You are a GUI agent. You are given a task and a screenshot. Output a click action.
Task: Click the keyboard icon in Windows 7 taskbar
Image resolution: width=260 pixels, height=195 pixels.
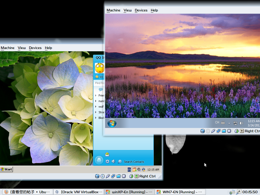click(223, 123)
